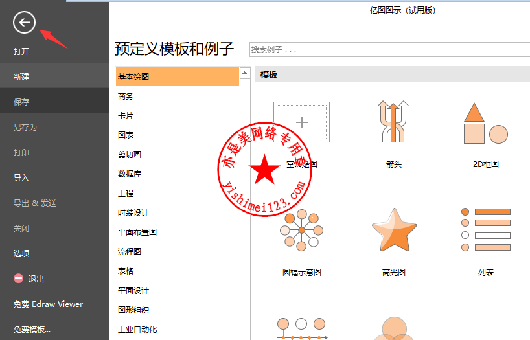Image resolution: width=530 pixels, height=340 pixels.
Task: Click 关闭 in the sidebar
Action: [21, 229]
